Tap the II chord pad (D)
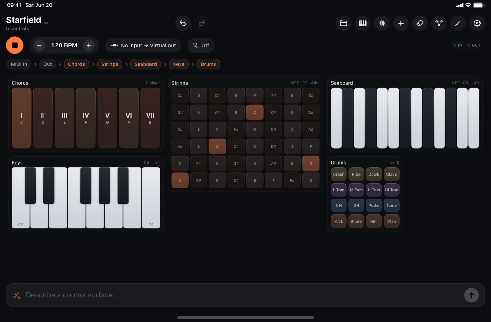Image resolution: width=491 pixels, height=322 pixels. coord(43,118)
